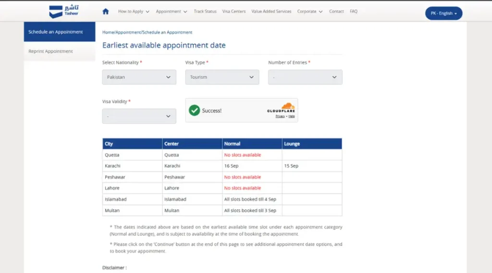The image size is (492, 273).
Task: Open the Contact page
Action: tap(336, 12)
